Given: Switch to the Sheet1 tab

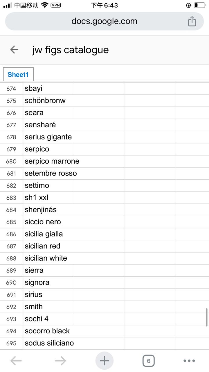Looking at the screenshot, I should point(18,74).
